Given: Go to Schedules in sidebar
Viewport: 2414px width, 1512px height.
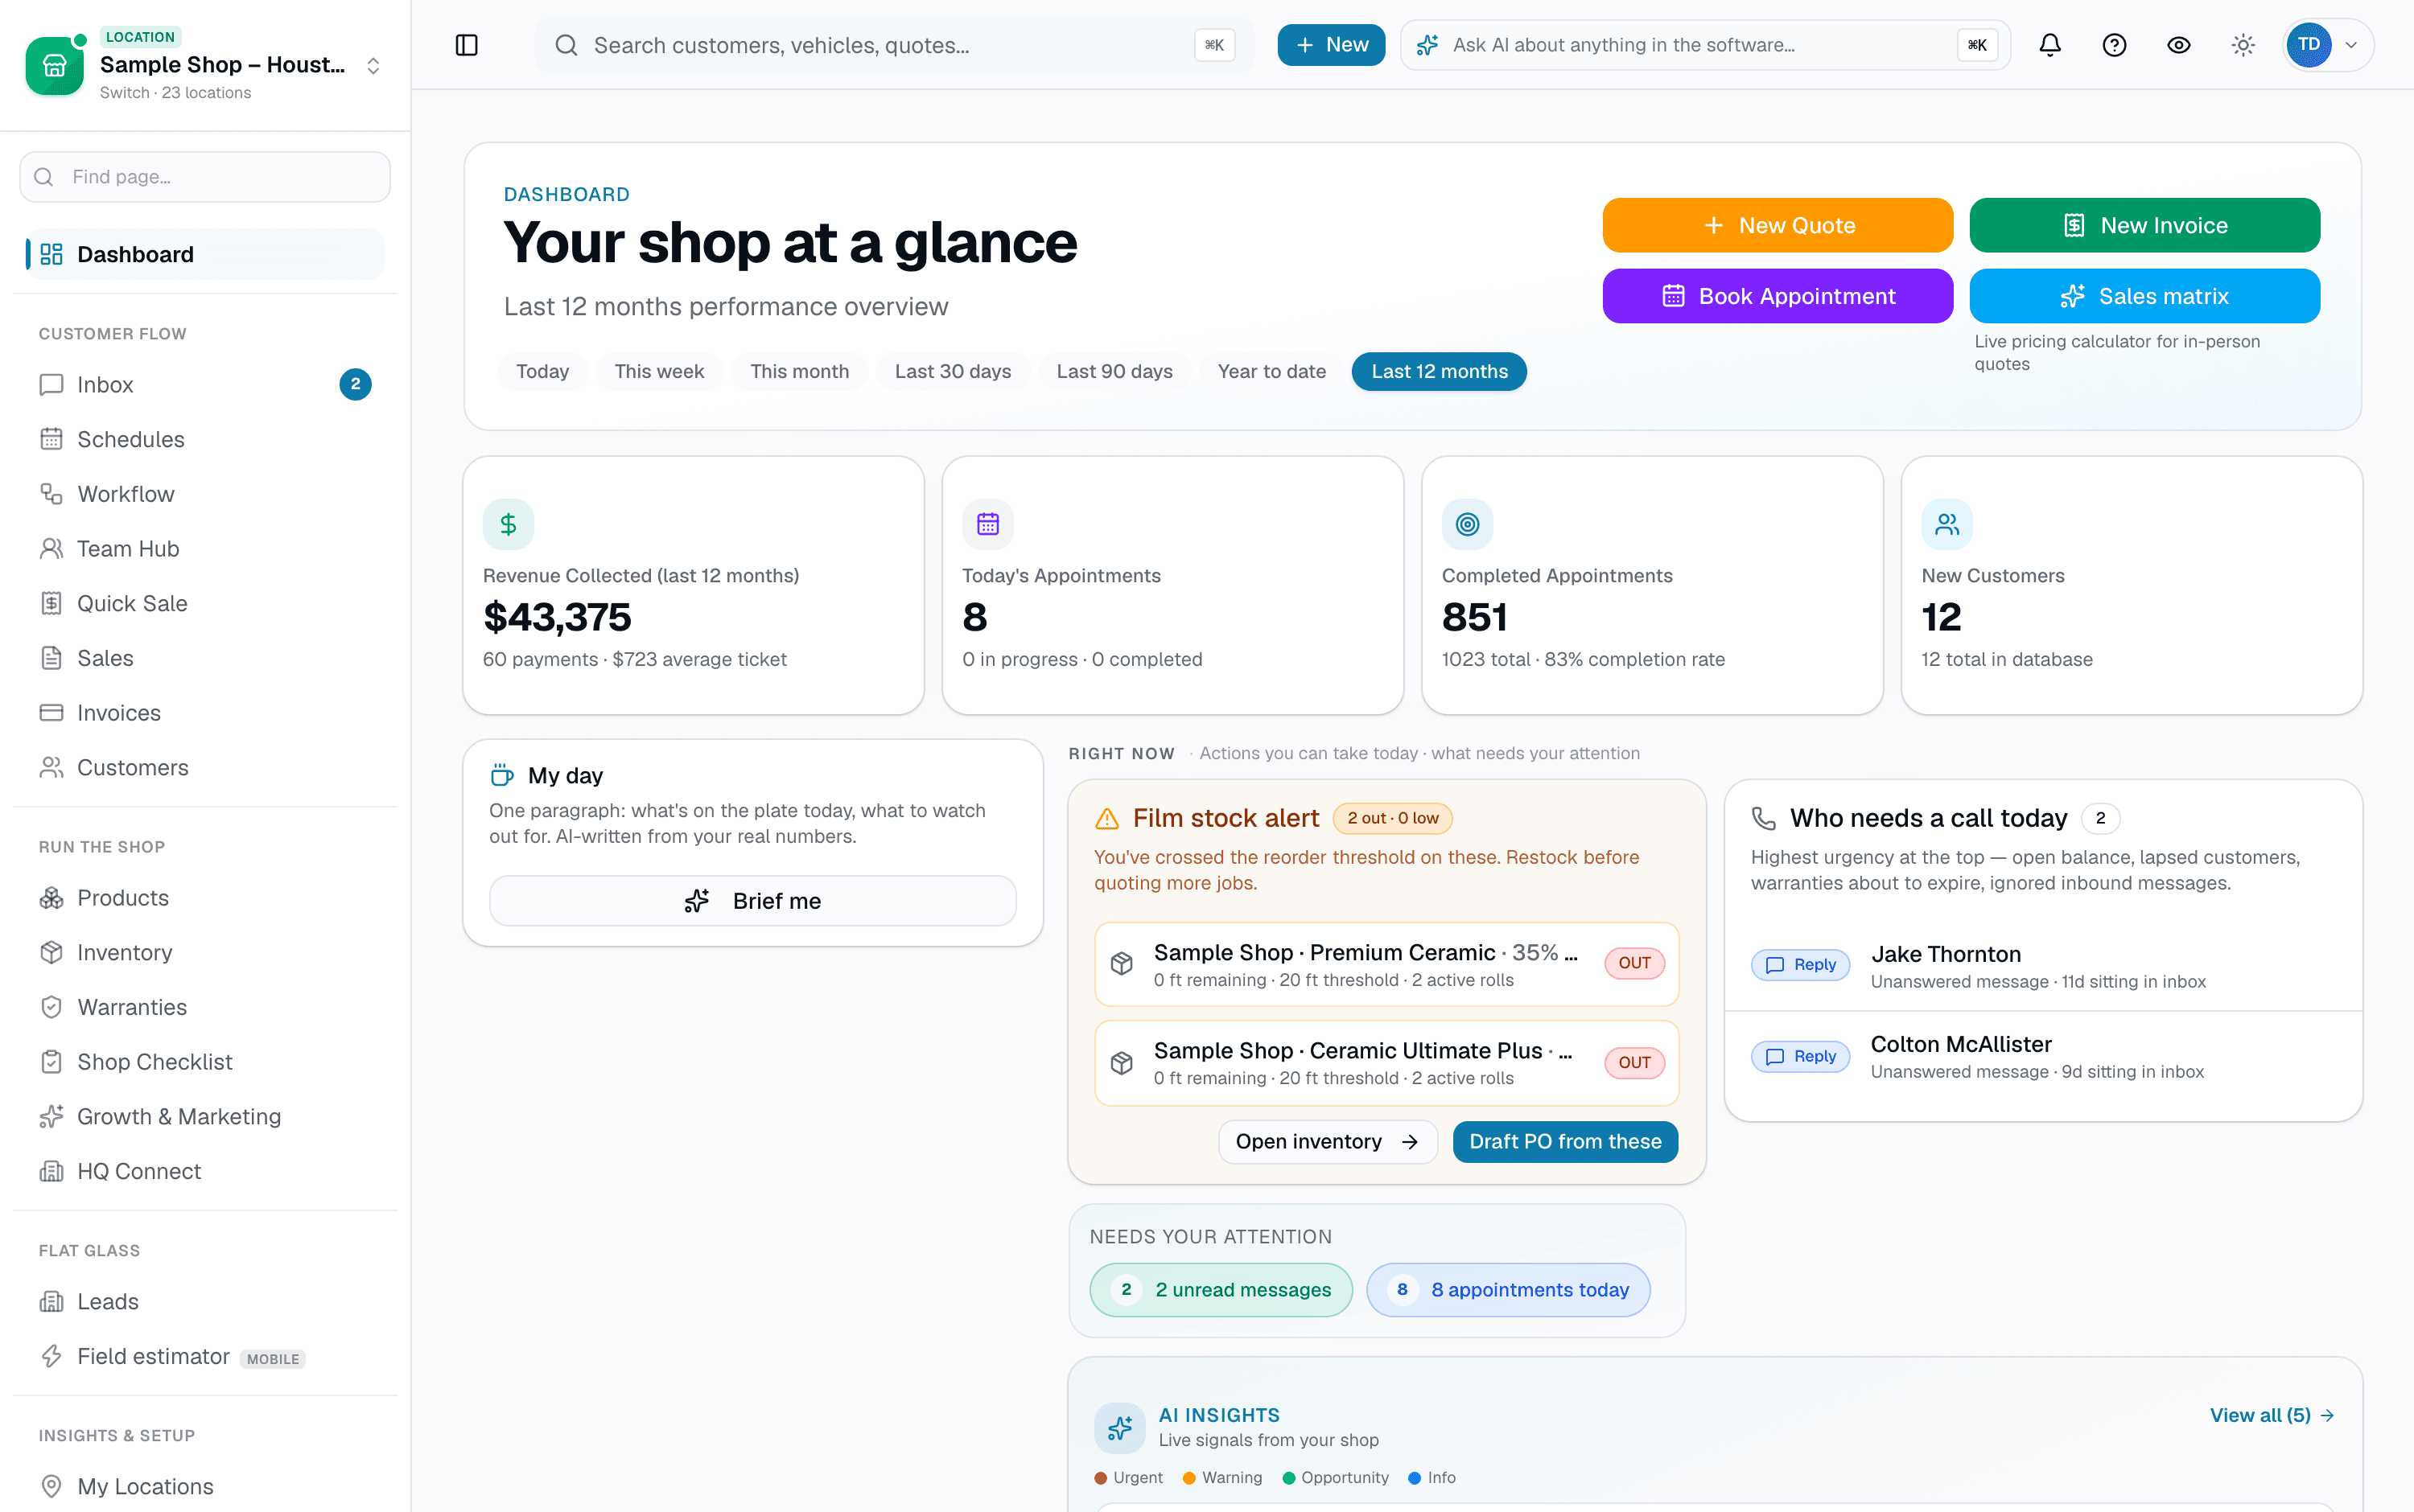Looking at the screenshot, I should (205, 439).
